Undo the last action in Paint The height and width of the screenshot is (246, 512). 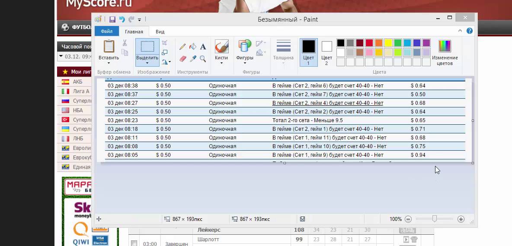click(122, 19)
